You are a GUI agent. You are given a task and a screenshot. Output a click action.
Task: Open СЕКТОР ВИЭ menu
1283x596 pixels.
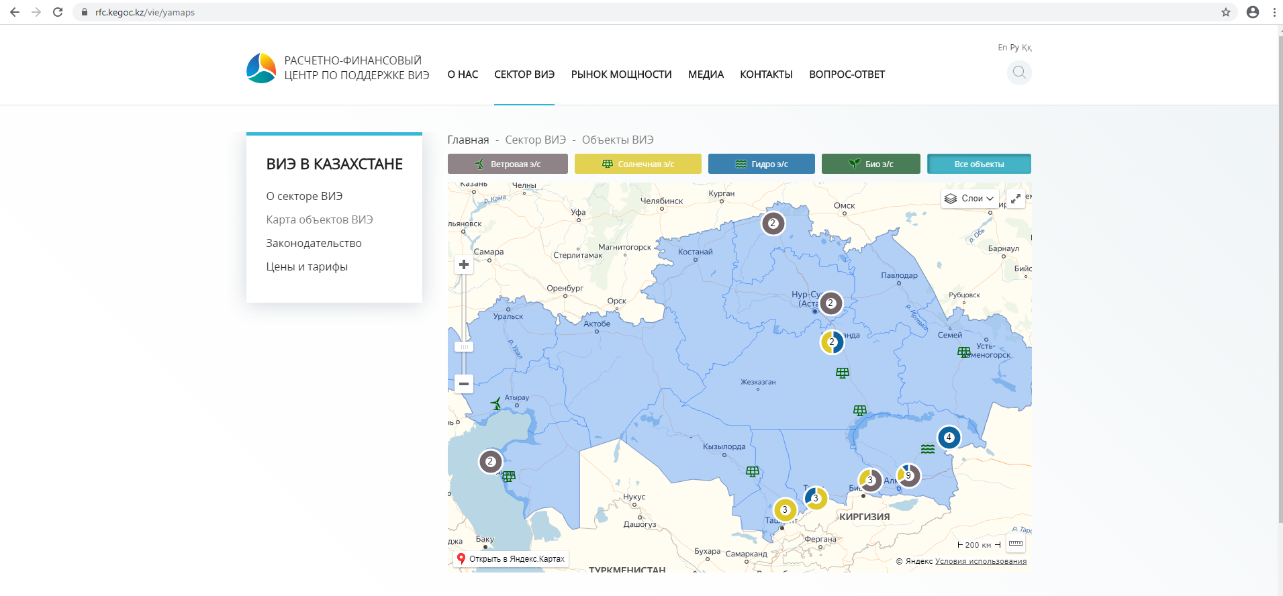524,74
